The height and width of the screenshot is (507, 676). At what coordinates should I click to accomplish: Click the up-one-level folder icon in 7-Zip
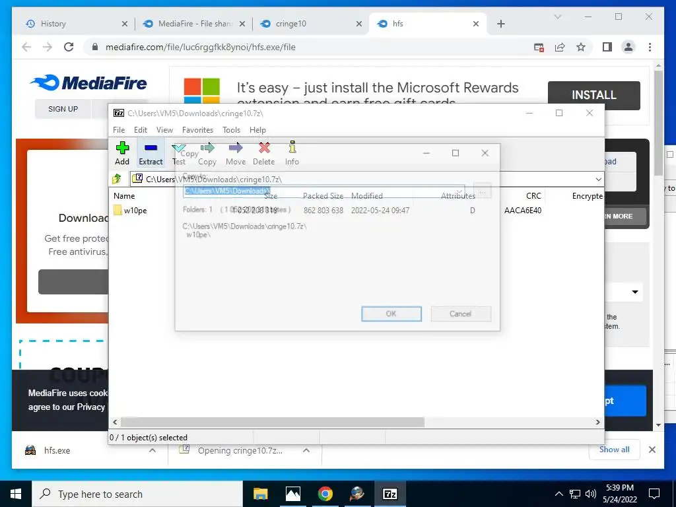117,178
